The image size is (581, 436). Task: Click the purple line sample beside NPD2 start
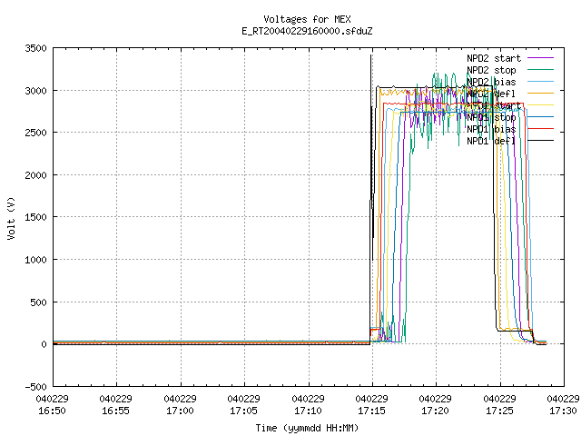[541, 58]
